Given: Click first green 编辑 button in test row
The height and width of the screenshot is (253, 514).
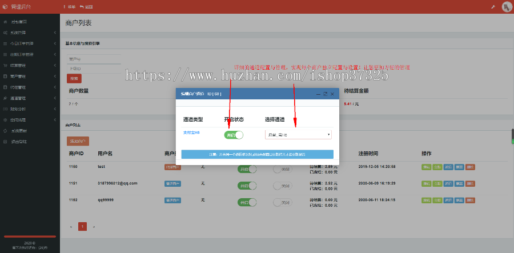Looking at the screenshot, I should tap(427, 167).
